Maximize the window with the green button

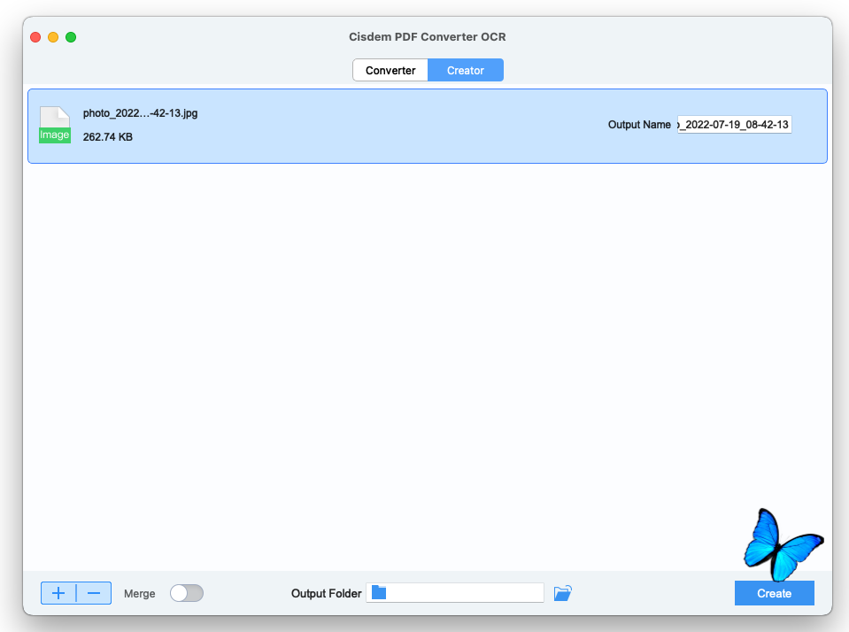tap(71, 37)
